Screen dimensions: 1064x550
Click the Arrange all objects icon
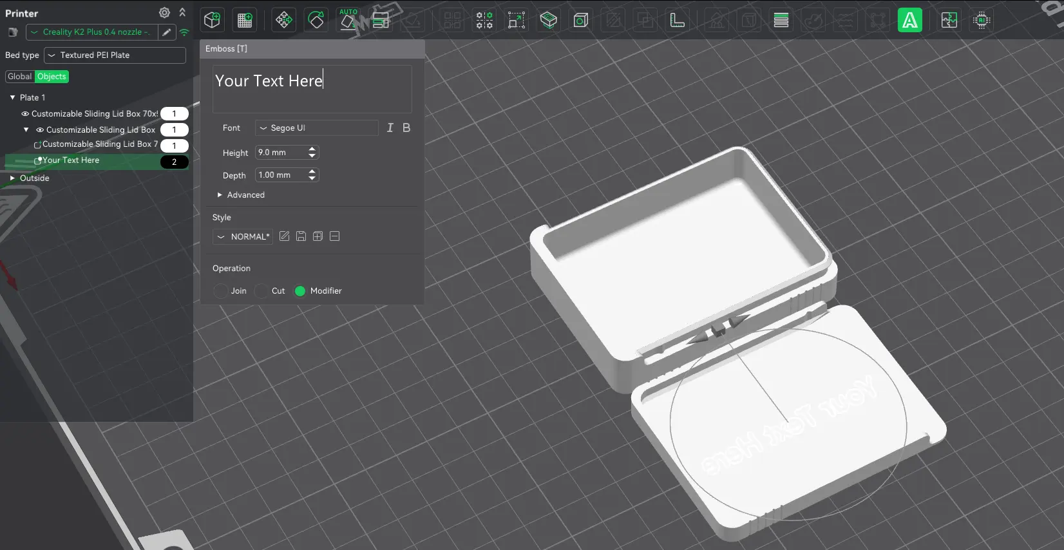(x=381, y=21)
